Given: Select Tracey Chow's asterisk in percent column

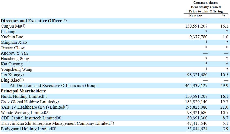Looking at the screenshot, I should 227,47.
